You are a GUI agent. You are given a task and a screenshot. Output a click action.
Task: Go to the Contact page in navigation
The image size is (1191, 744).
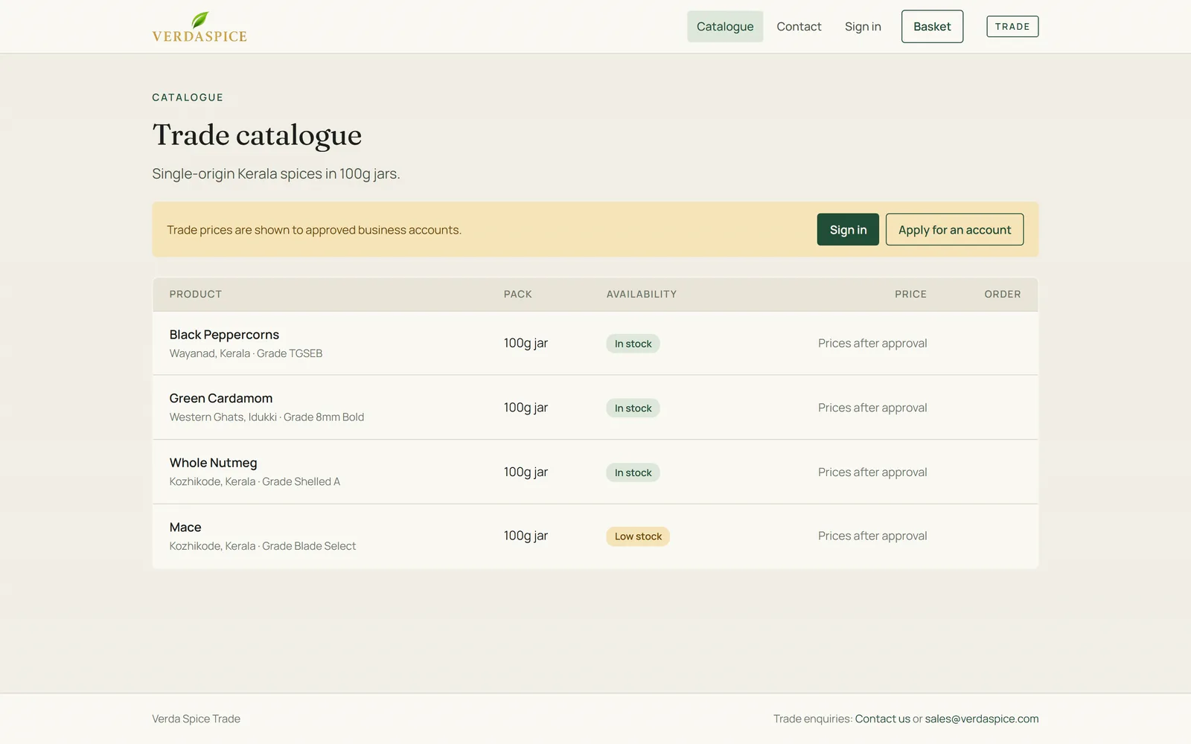tap(799, 27)
